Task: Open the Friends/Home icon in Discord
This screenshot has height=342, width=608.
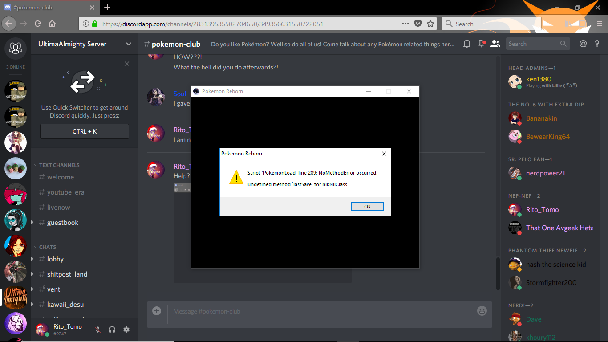Action: point(16,48)
